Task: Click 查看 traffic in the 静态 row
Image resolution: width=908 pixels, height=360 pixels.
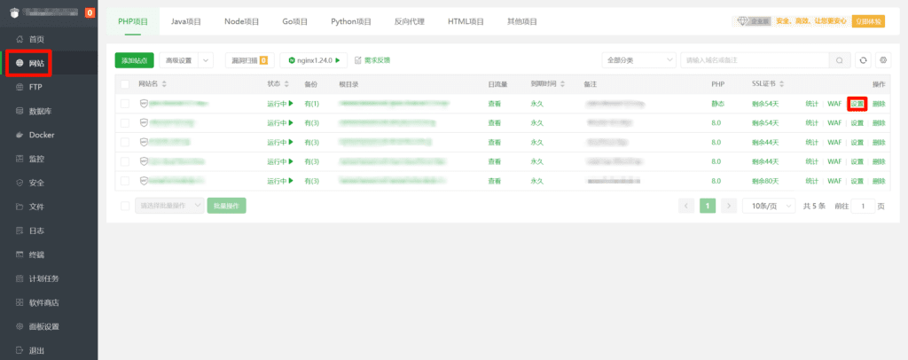Action: pyautogui.click(x=495, y=104)
